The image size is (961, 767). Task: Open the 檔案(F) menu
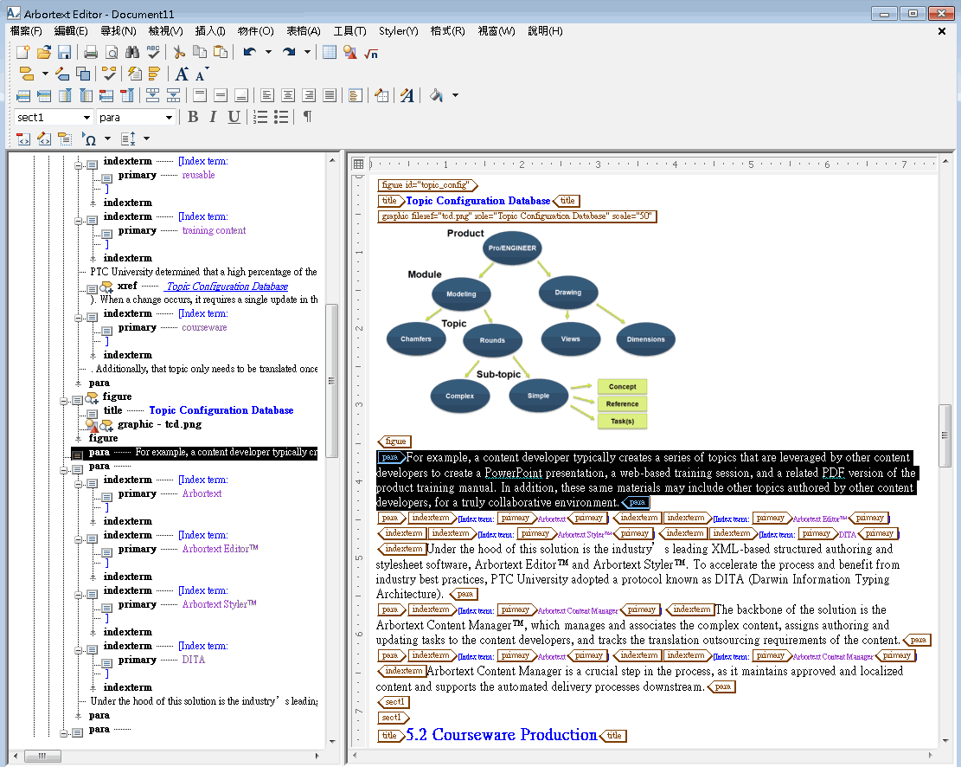[26, 30]
